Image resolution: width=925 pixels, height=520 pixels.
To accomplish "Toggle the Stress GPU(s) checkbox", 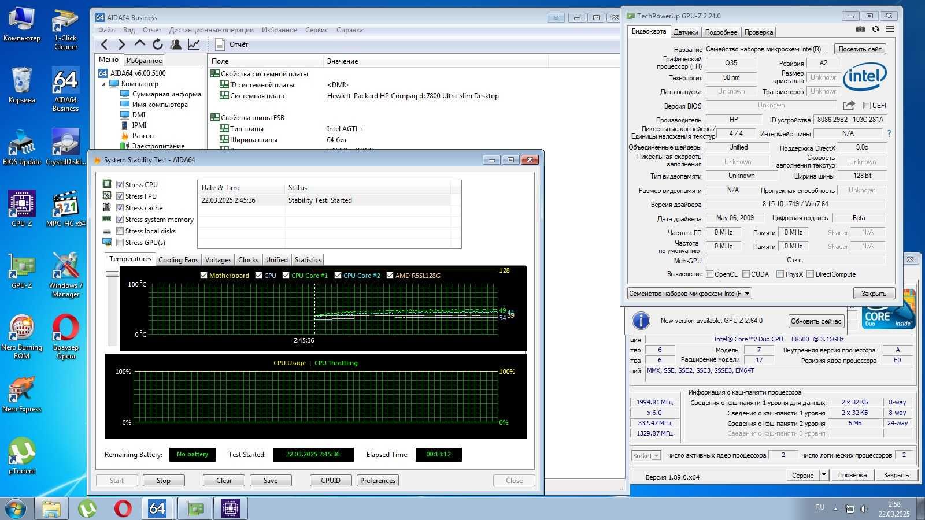I will (120, 243).
